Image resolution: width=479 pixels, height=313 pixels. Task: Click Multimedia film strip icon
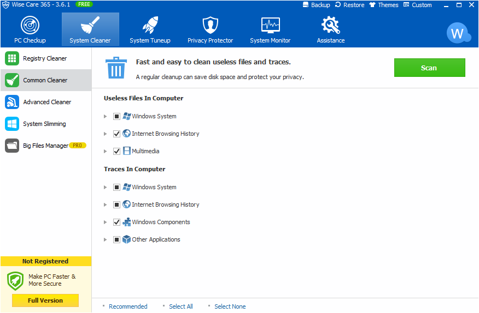click(x=126, y=151)
